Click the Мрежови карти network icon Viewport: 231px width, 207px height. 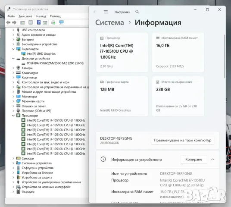coord(18,101)
